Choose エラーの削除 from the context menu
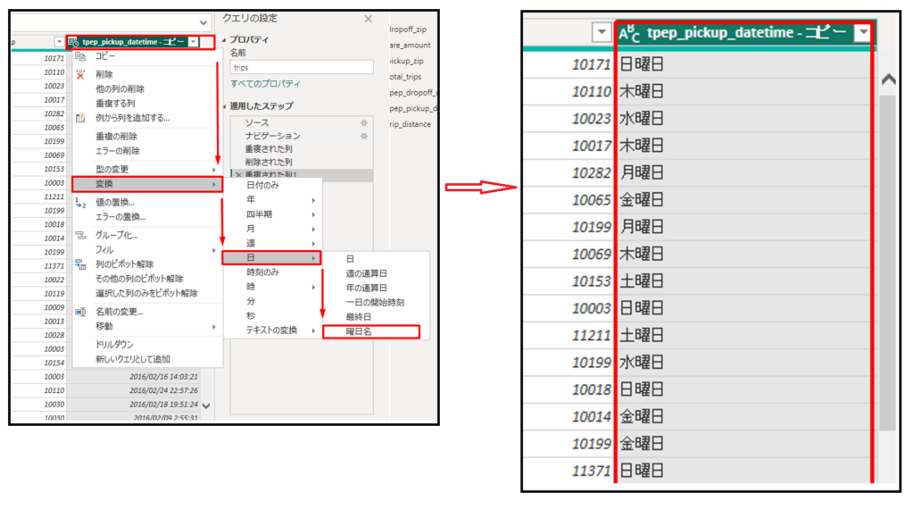 coord(118,151)
